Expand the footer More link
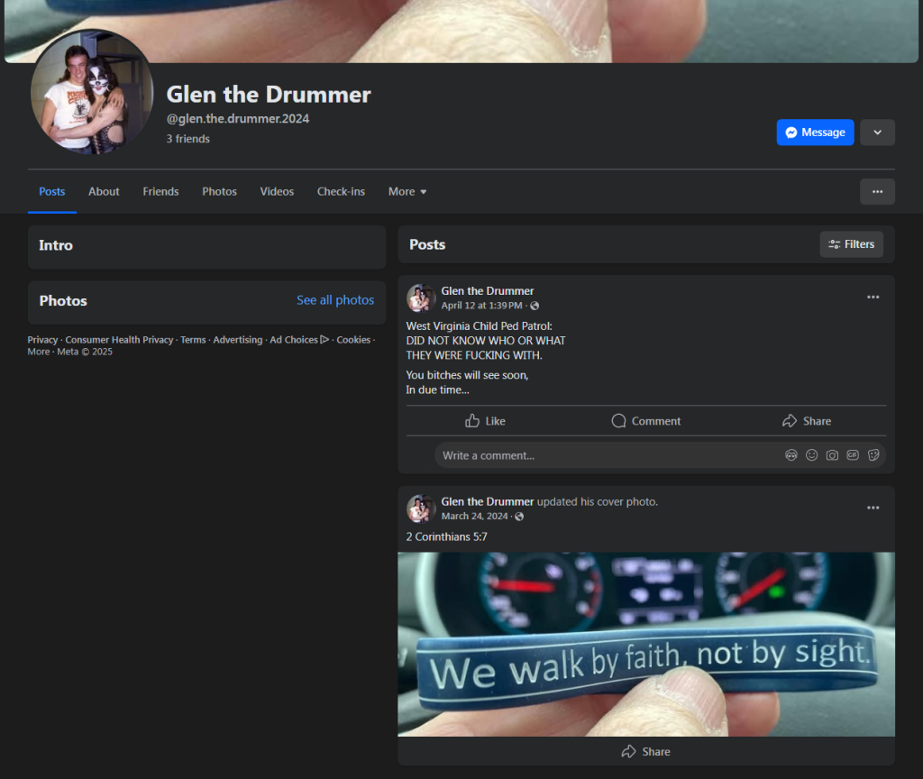 pyautogui.click(x=38, y=352)
